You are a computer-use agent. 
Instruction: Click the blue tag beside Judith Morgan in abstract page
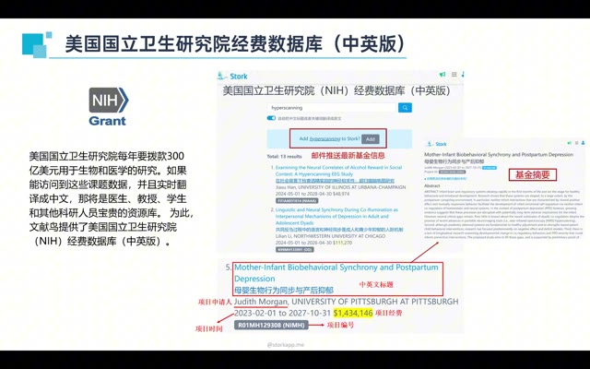(490, 167)
